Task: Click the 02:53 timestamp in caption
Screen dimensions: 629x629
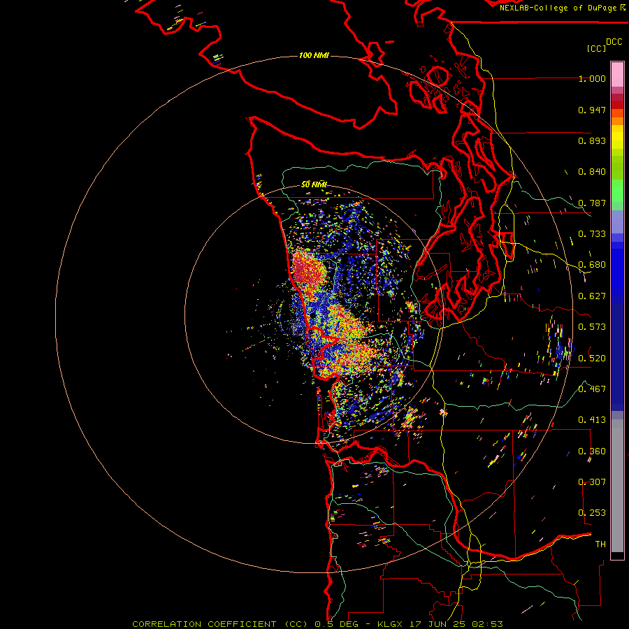Action: tap(487, 624)
